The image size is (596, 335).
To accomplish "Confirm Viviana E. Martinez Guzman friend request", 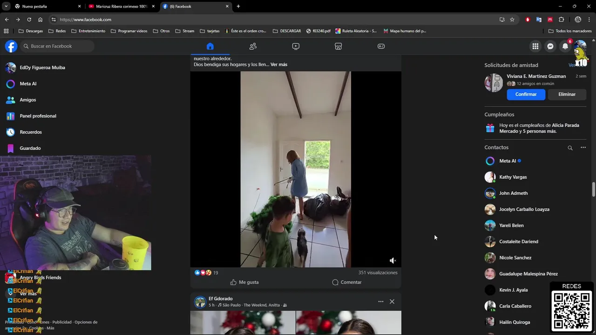I will tap(526, 94).
